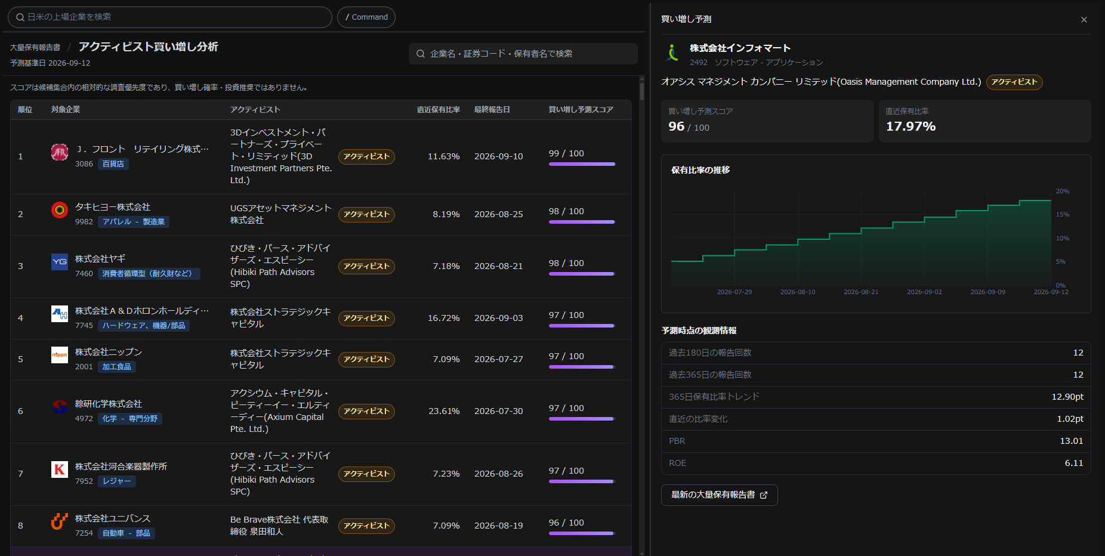Select 株式会社A＆Dホロンホールディ… row name

point(142,311)
